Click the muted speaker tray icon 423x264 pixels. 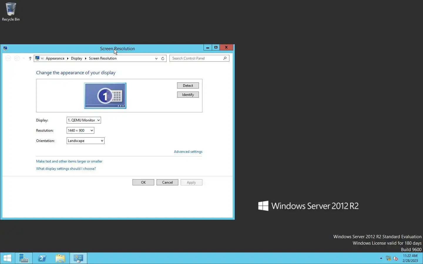pyautogui.click(x=395, y=258)
